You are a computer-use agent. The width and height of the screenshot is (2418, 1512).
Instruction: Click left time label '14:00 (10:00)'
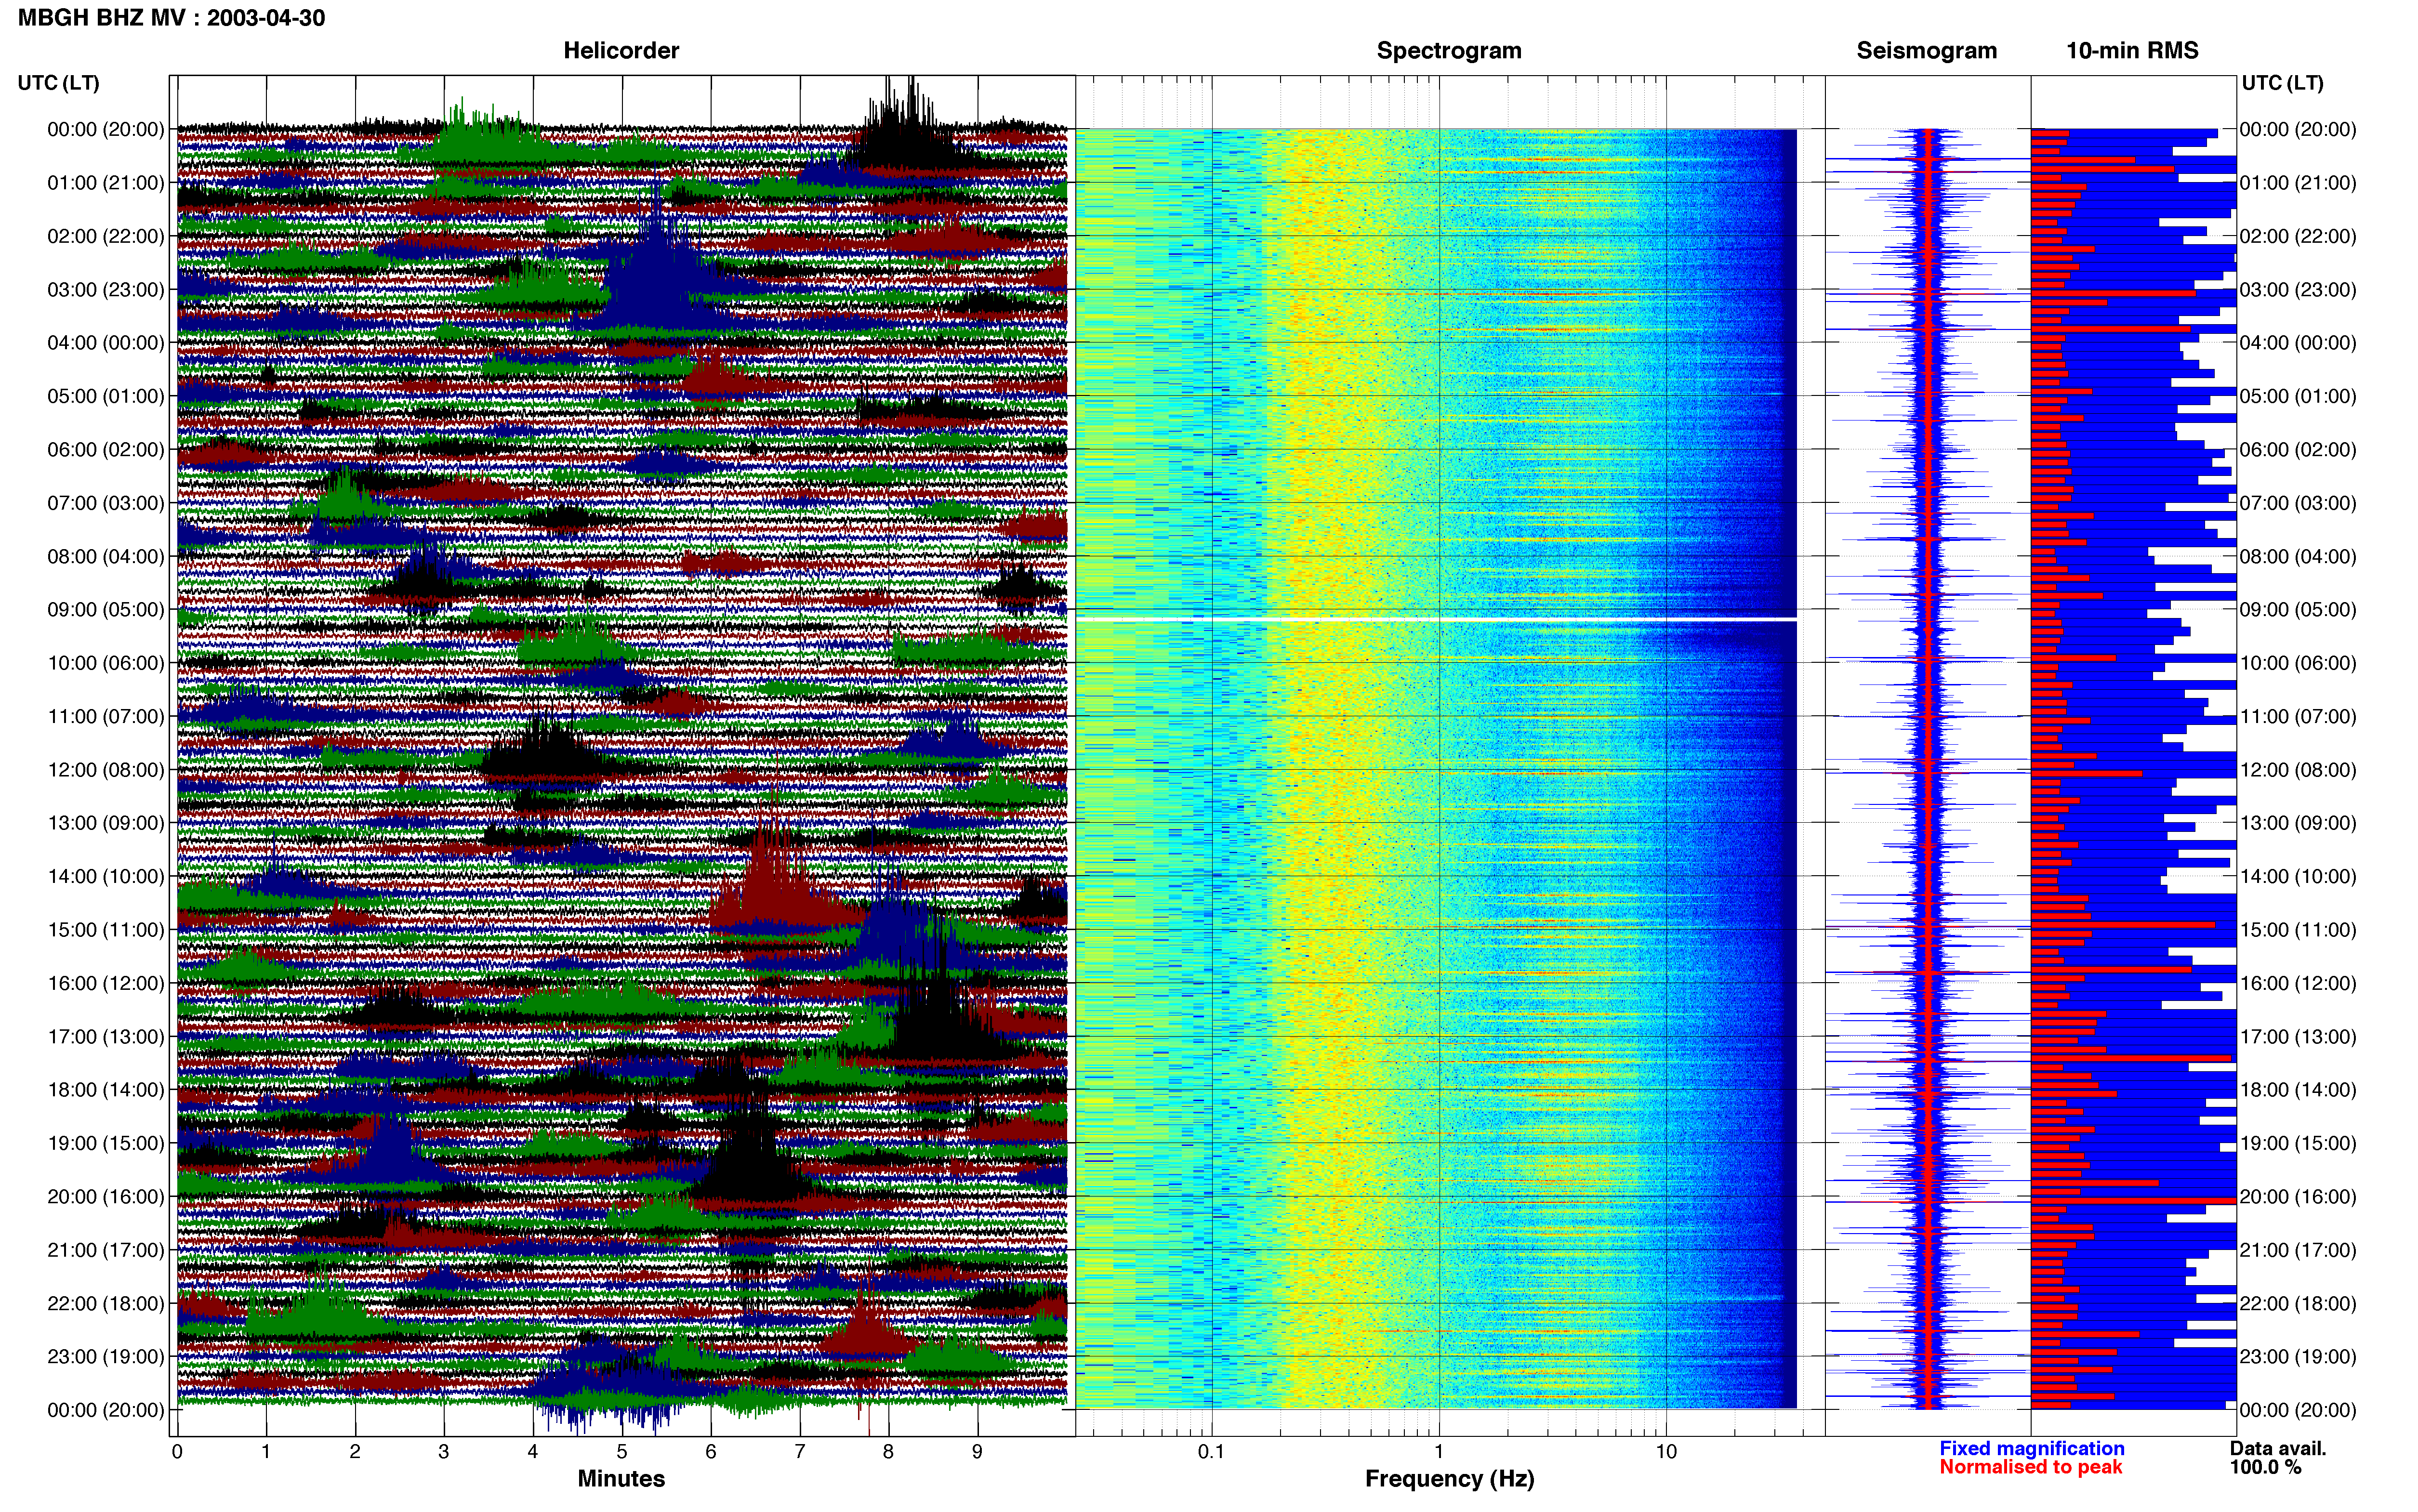point(106,877)
